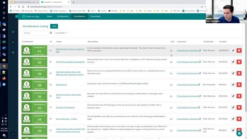Click the magnifier search icon beside the Search box
Screen dimensions: 247x139
pyautogui.click(x=51, y=33)
